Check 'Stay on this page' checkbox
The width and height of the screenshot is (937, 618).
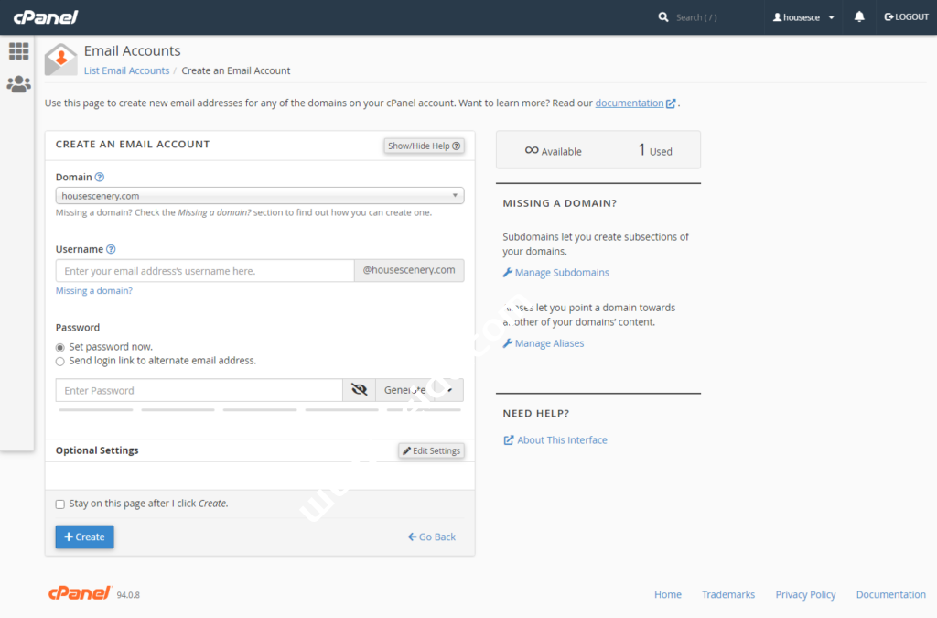tap(60, 504)
